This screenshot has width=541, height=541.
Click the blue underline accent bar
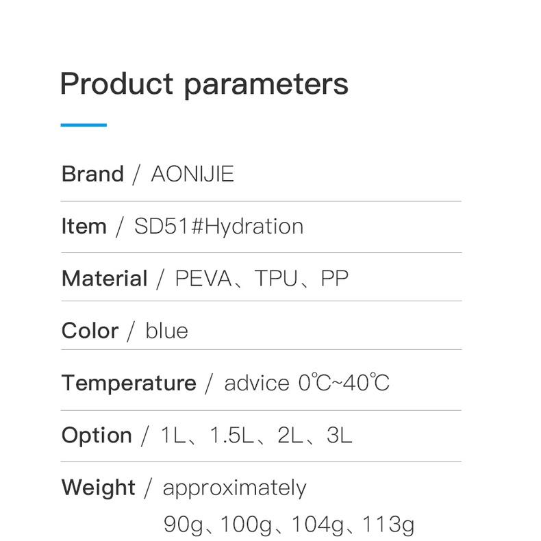(84, 125)
